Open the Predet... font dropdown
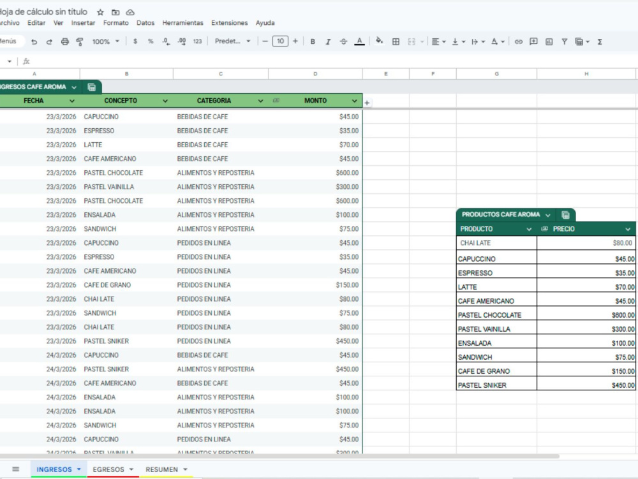The height and width of the screenshot is (479, 638). pyautogui.click(x=233, y=41)
